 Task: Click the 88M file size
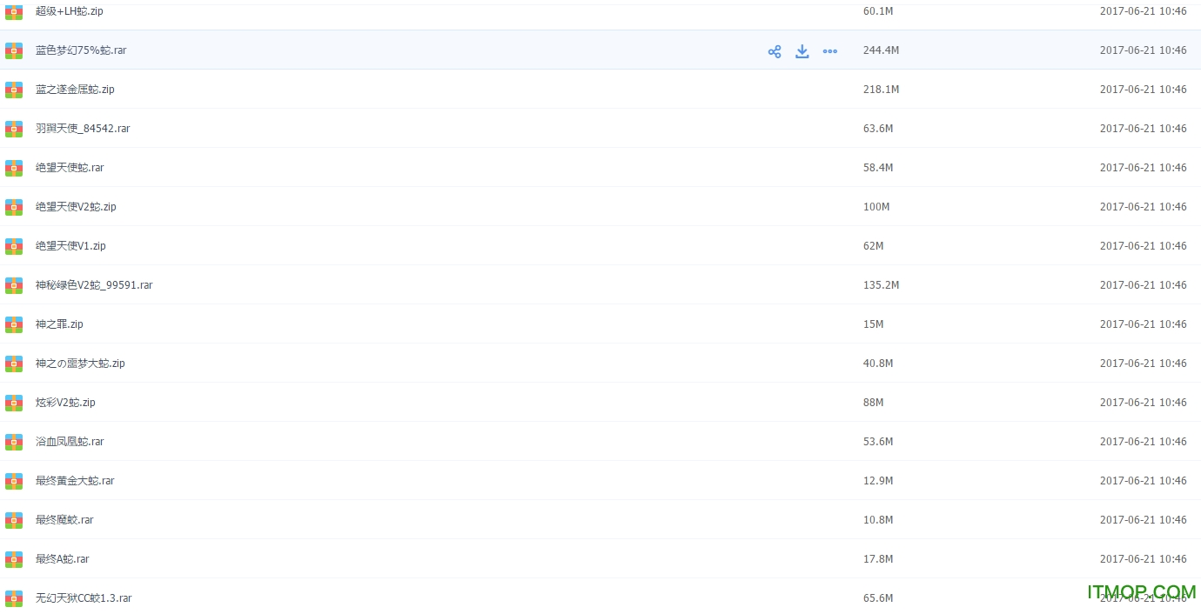(x=874, y=403)
